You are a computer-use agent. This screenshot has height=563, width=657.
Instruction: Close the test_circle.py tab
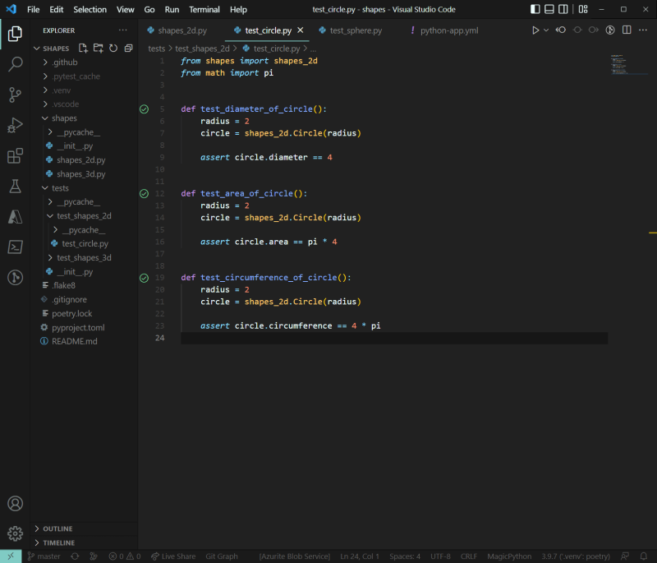click(x=301, y=30)
